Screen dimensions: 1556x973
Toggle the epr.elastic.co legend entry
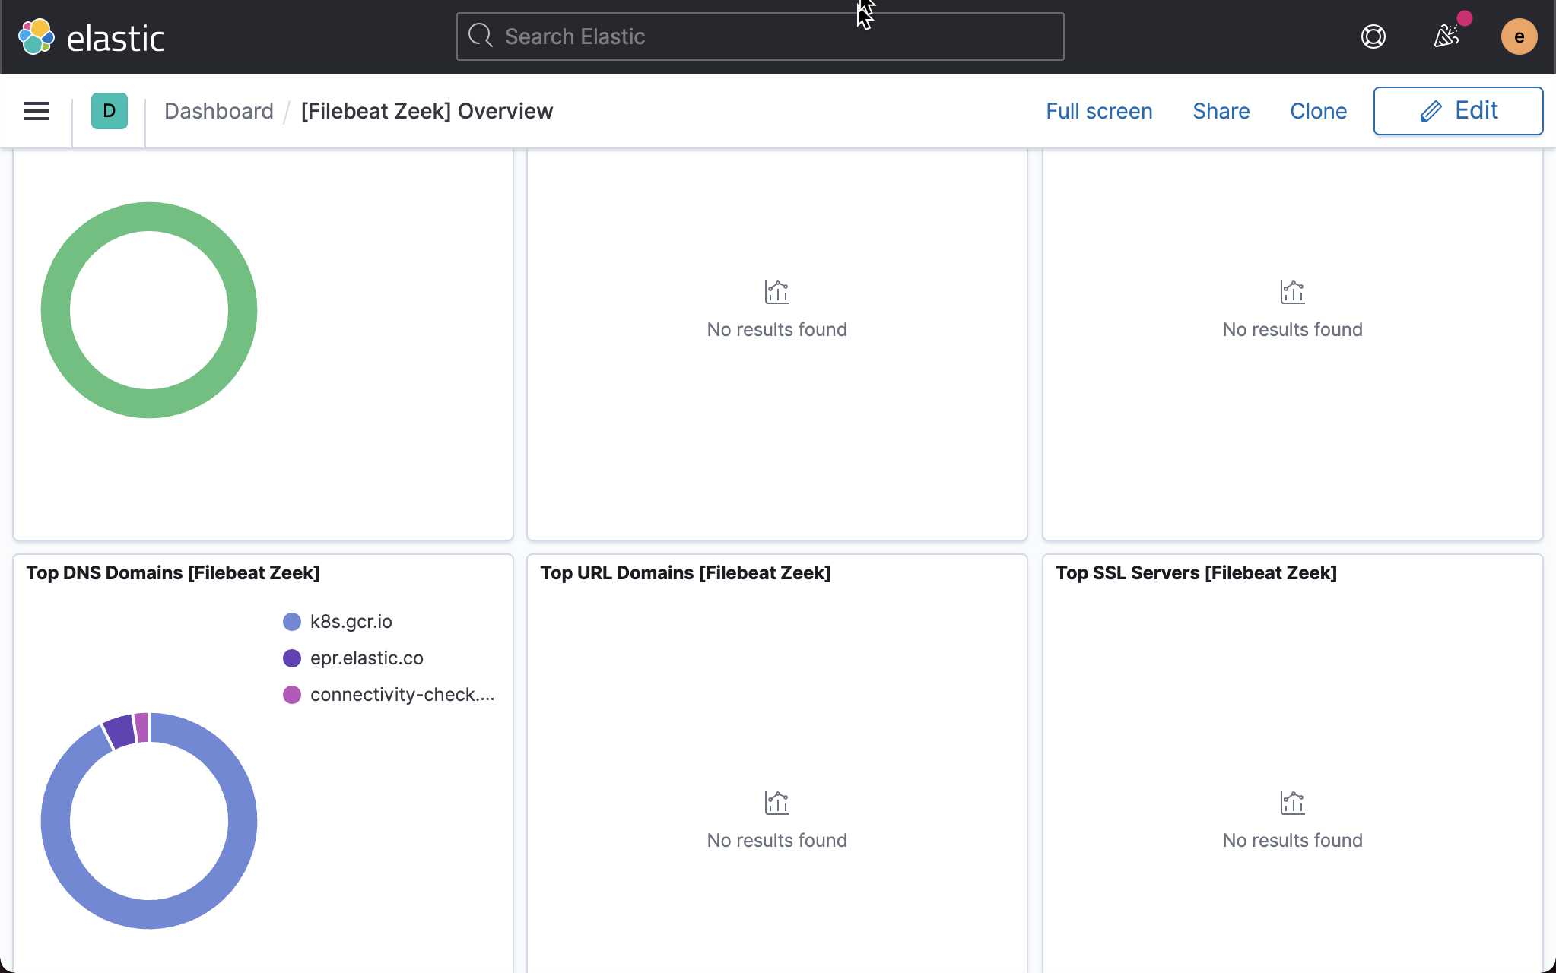click(x=367, y=658)
